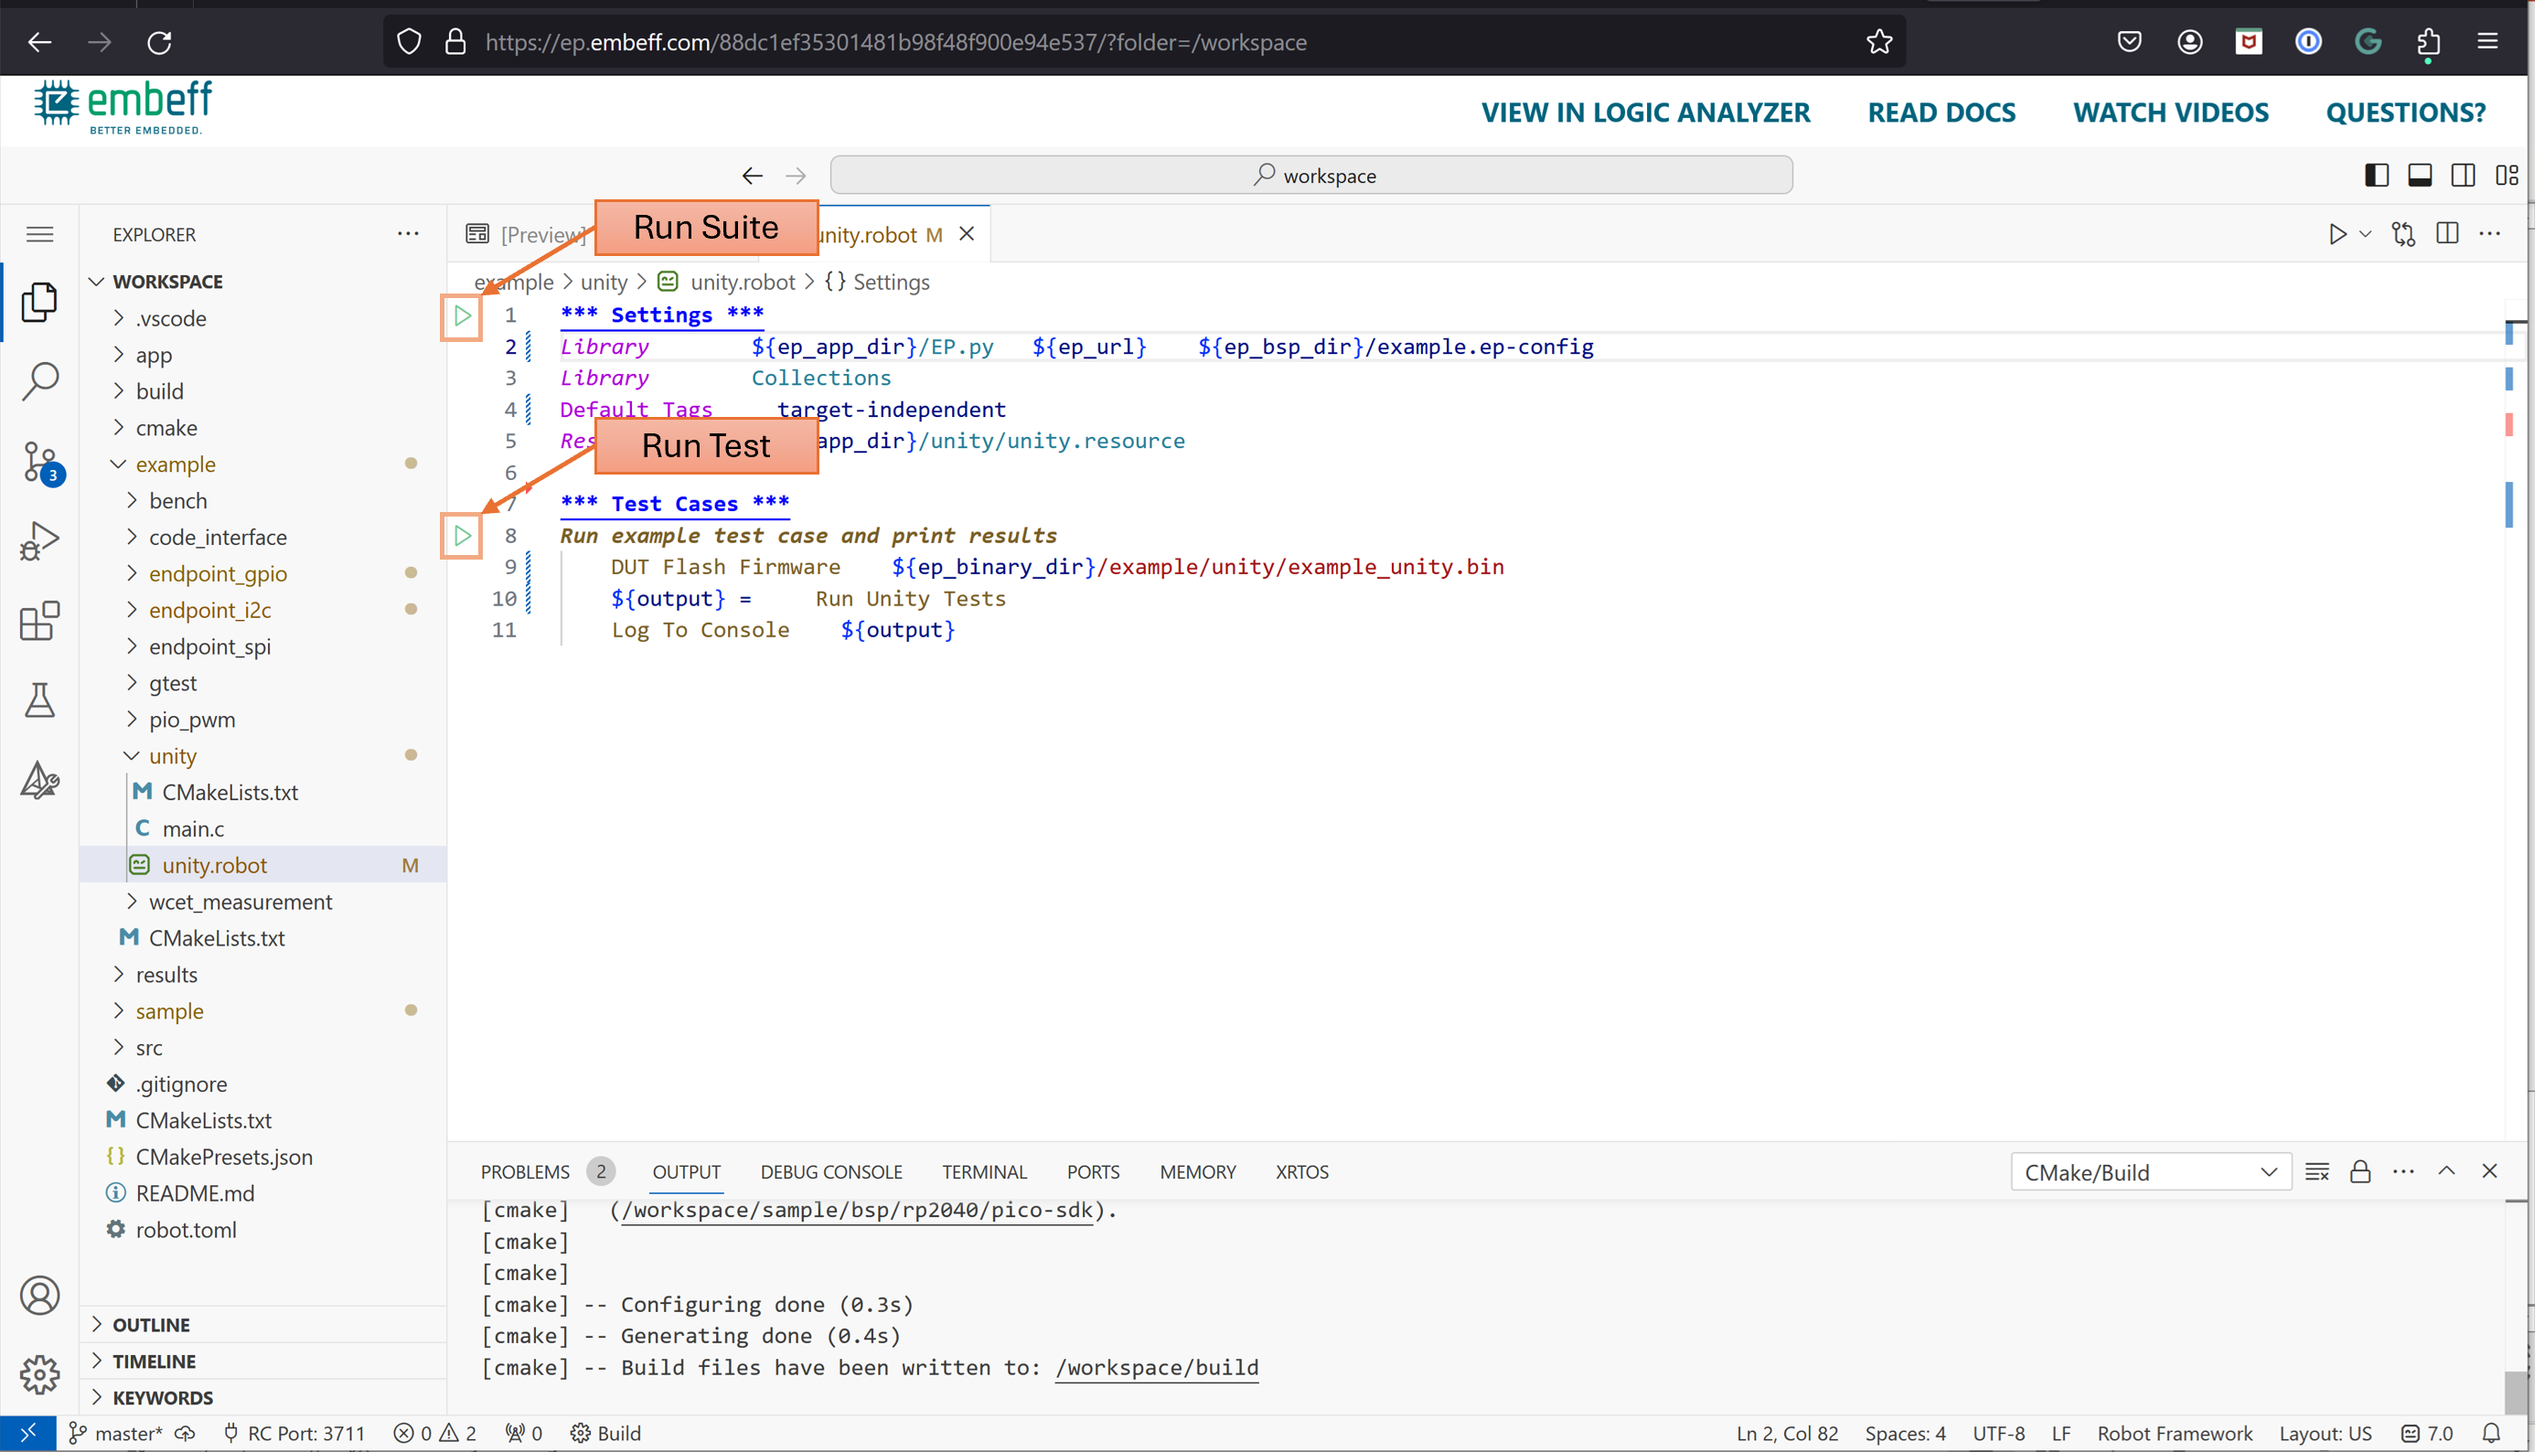
Task: Open Source Control view with 3 changes
Action: point(41,462)
